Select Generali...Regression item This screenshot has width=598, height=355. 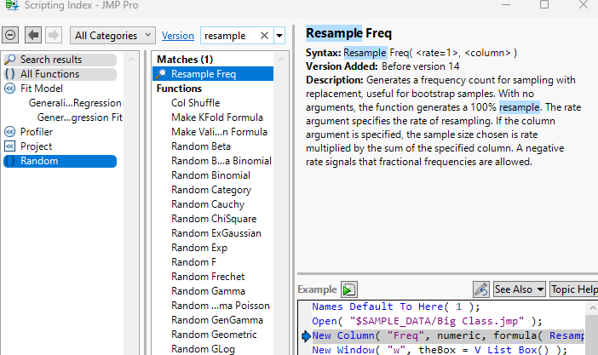click(x=75, y=103)
